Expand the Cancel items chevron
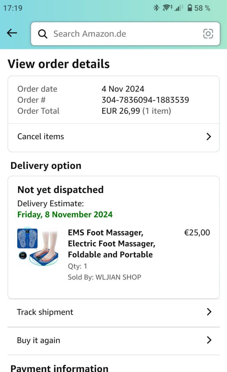Image resolution: width=227 pixels, height=372 pixels. point(208,137)
